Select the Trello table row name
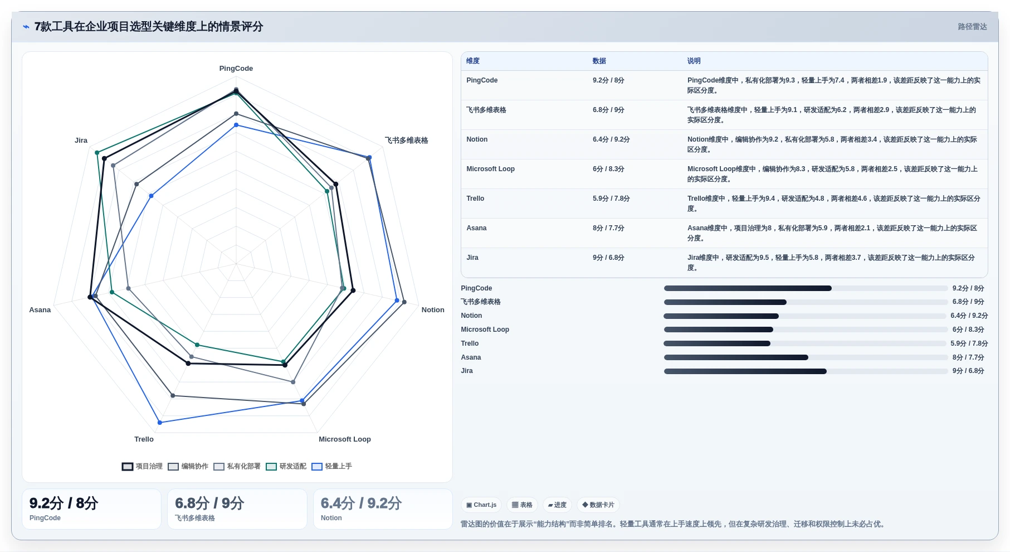1010x552 pixels. click(475, 198)
